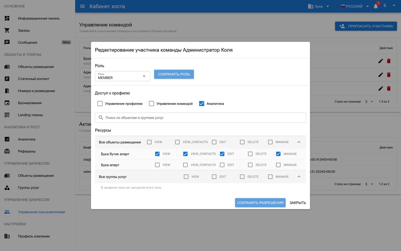Open Рефералы sidebar item
The height and width of the screenshot is (251, 401).
[38, 151]
